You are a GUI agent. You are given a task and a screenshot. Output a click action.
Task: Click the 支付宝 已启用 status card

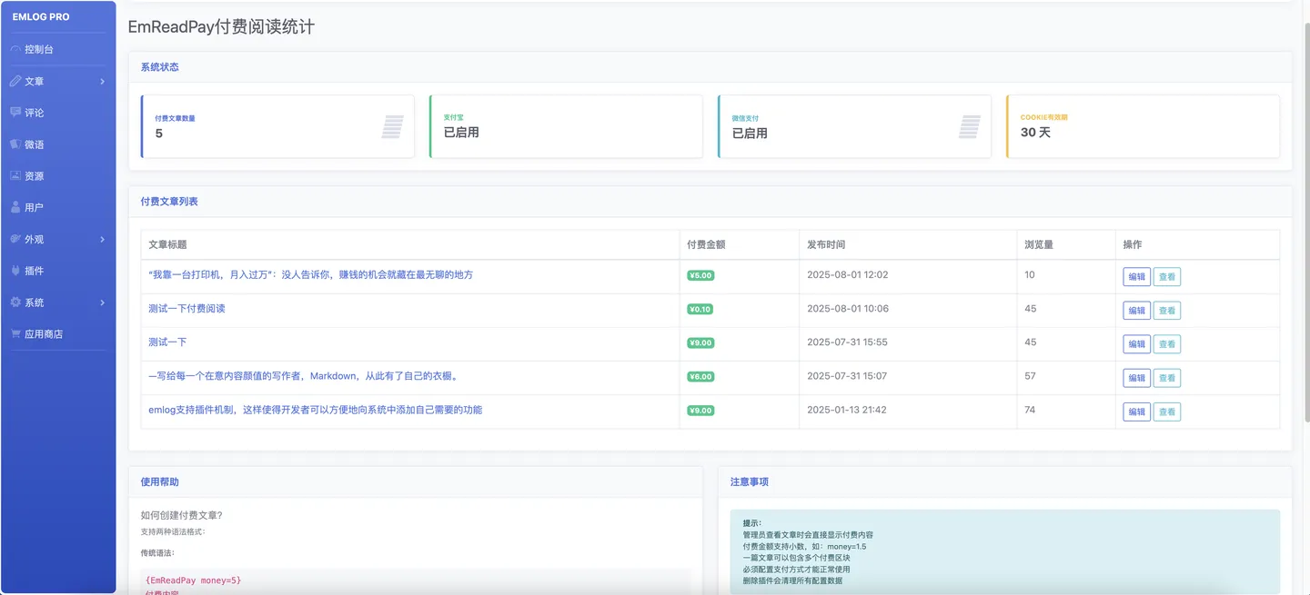(x=566, y=126)
